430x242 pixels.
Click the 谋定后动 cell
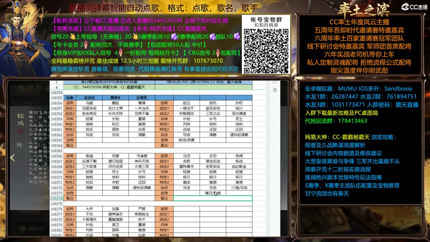[213, 161]
